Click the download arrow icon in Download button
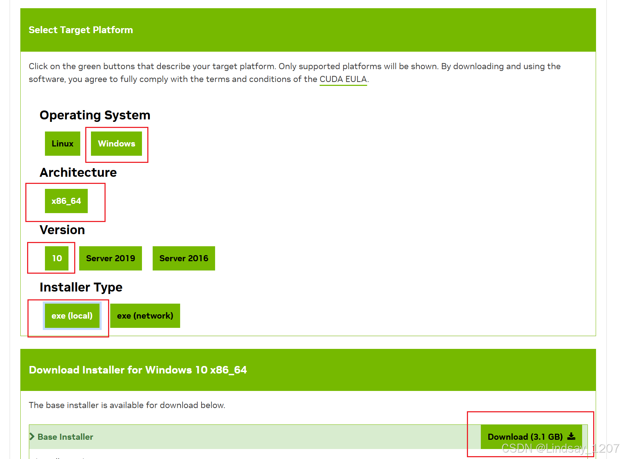The image size is (621, 459). 571,437
